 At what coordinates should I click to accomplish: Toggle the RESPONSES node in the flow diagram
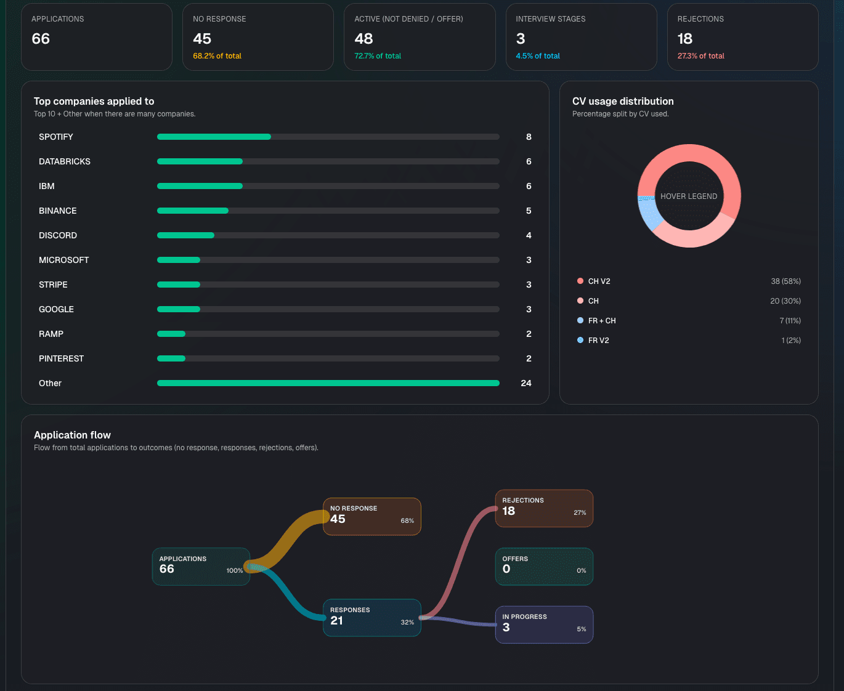371,617
